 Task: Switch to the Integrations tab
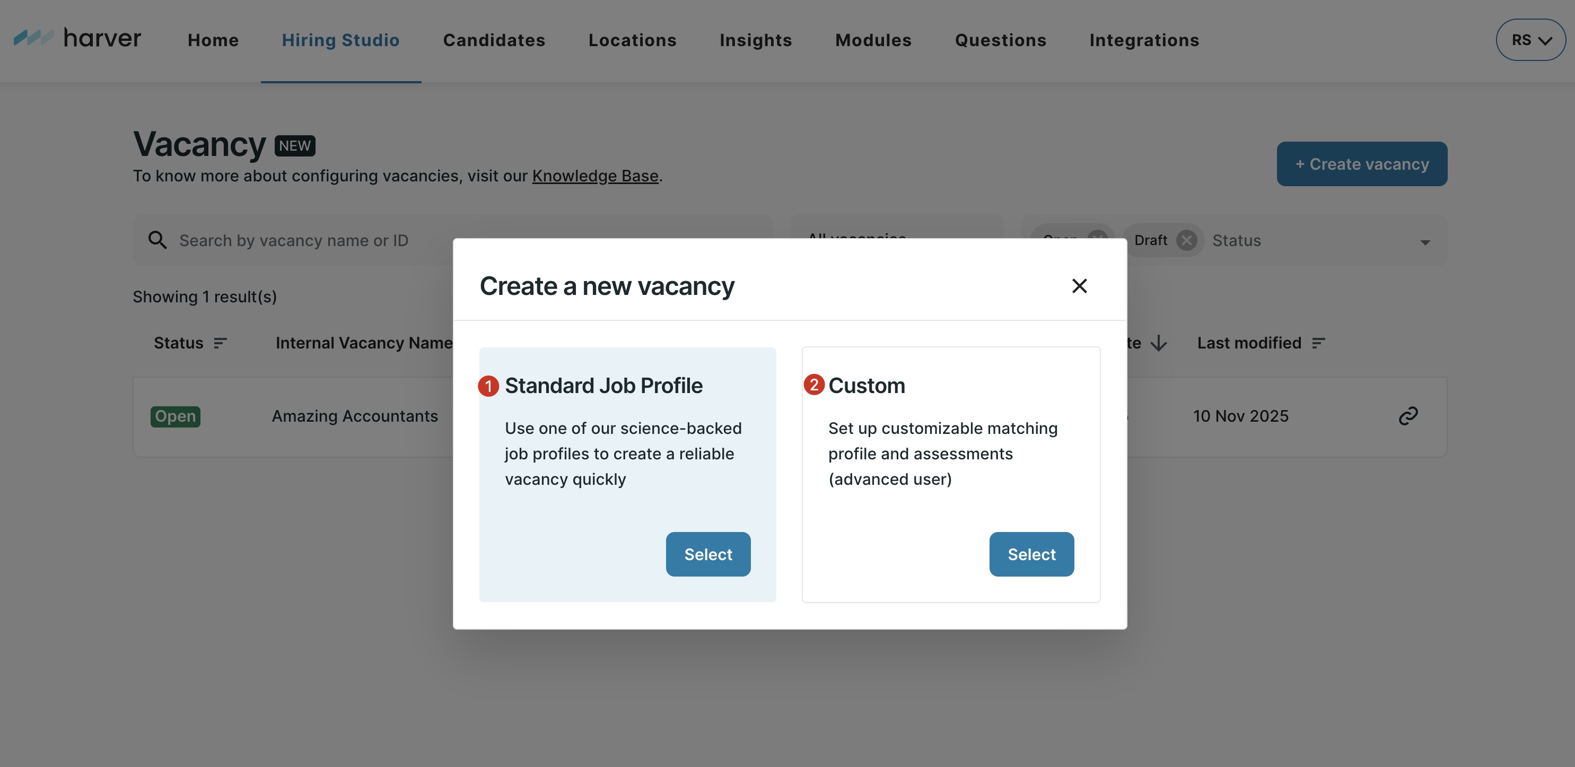click(1144, 40)
